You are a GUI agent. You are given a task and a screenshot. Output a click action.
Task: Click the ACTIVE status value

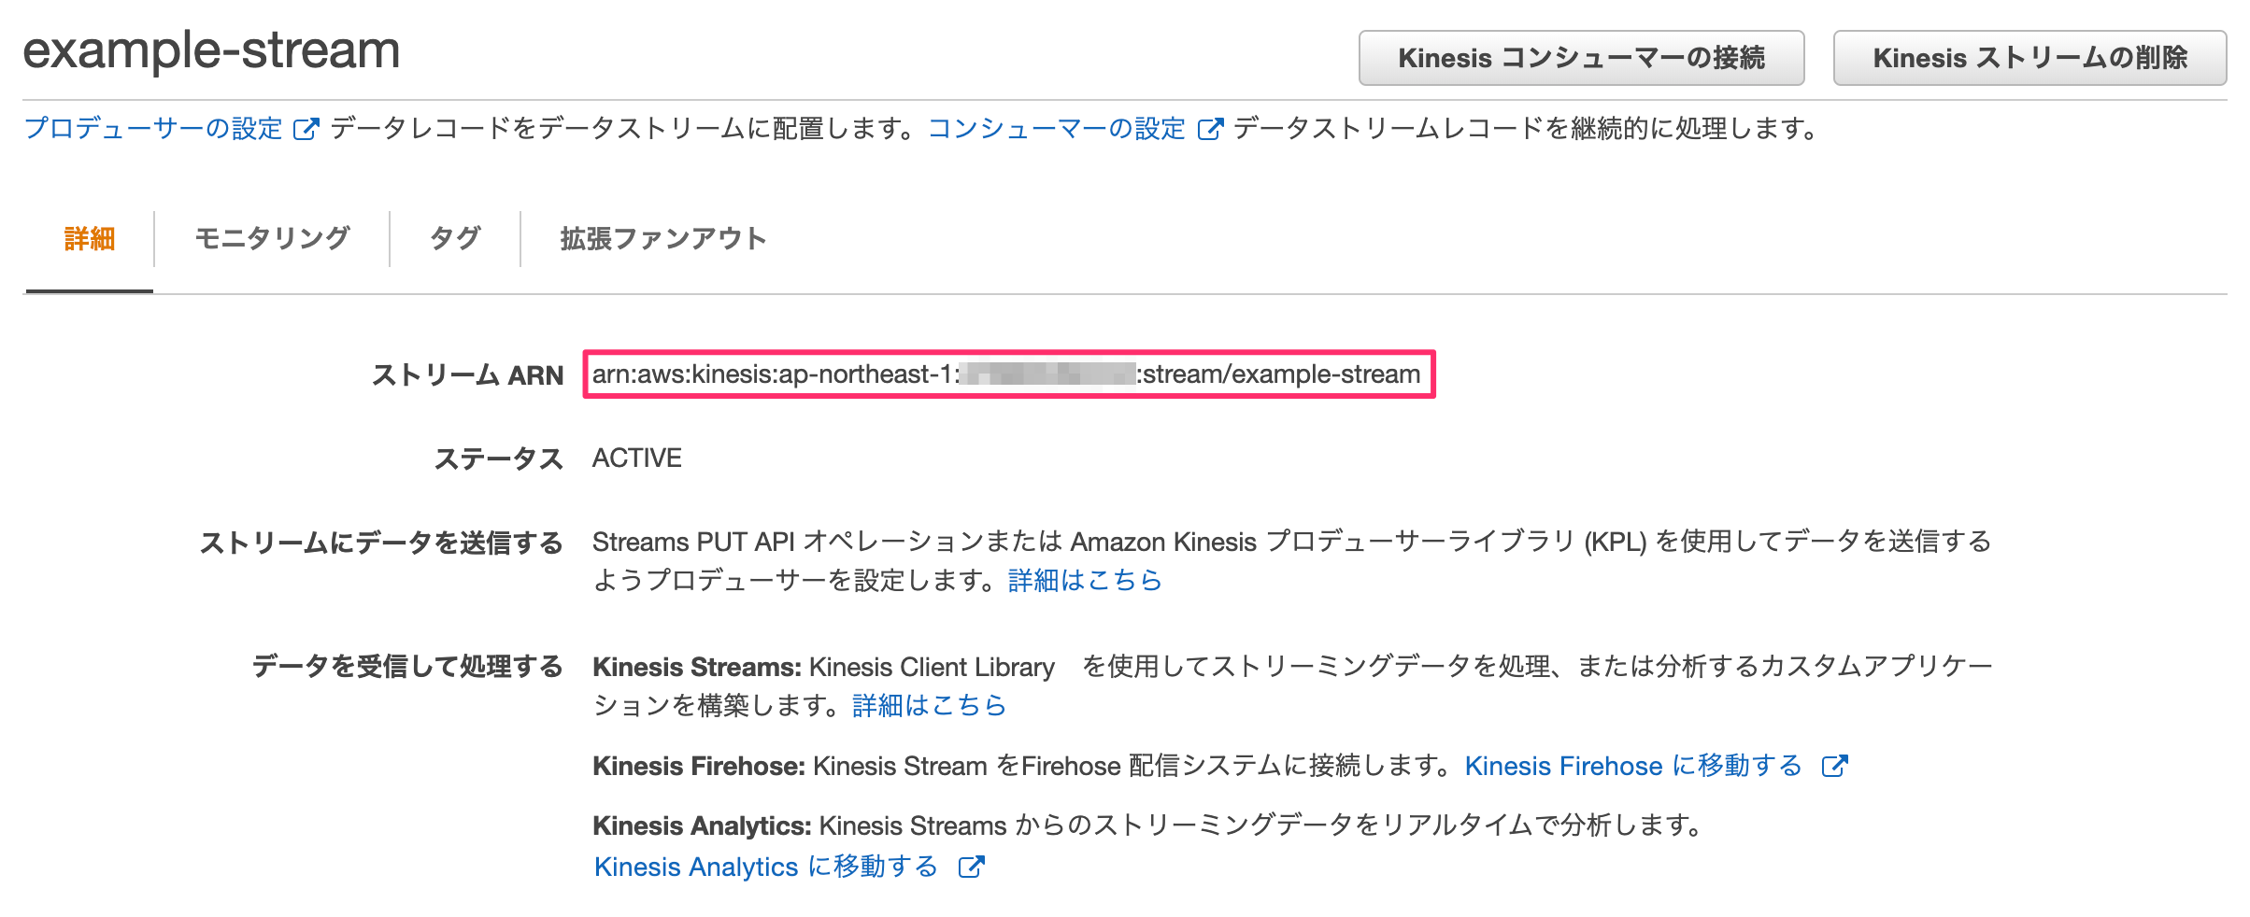tap(637, 458)
